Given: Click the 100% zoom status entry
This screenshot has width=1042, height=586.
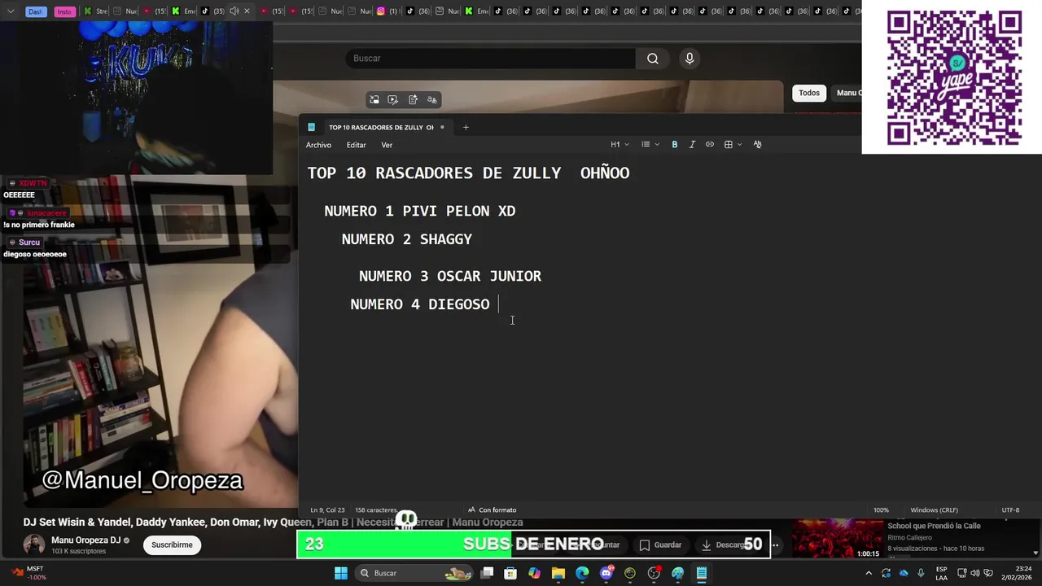Looking at the screenshot, I should [x=881, y=509].
